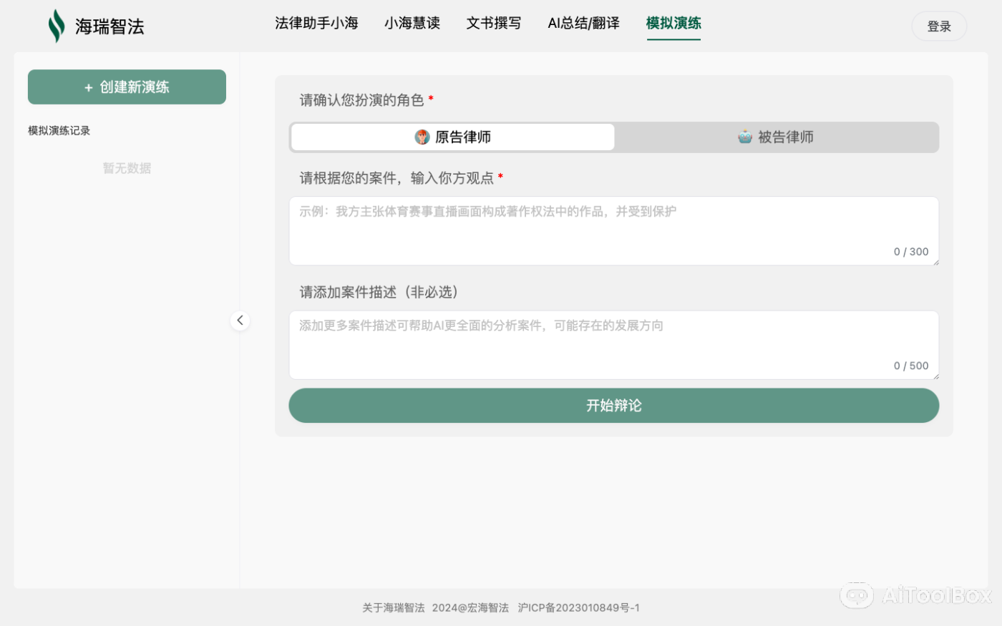Click the chat bubble logo in bottom-right corner
The width and height of the screenshot is (1002, 626).
click(857, 595)
